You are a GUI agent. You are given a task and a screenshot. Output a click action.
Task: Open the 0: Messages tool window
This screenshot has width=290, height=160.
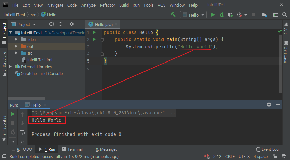pyautogui.click(x=104, y=149)
